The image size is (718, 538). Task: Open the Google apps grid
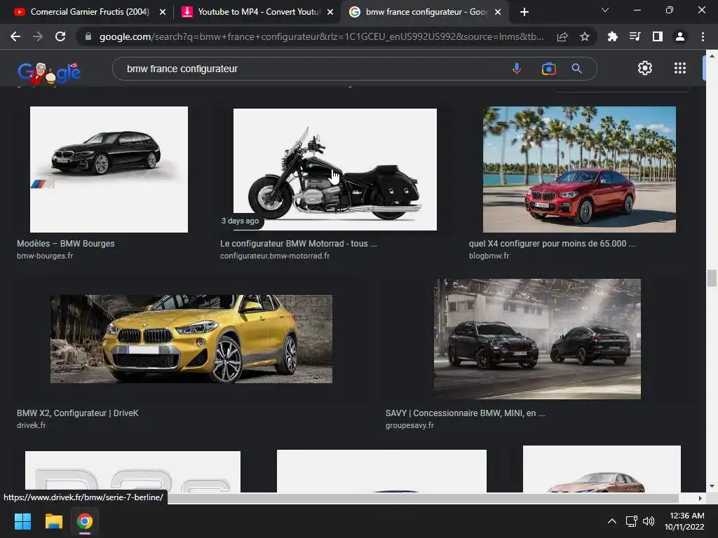tap(680, 68)
